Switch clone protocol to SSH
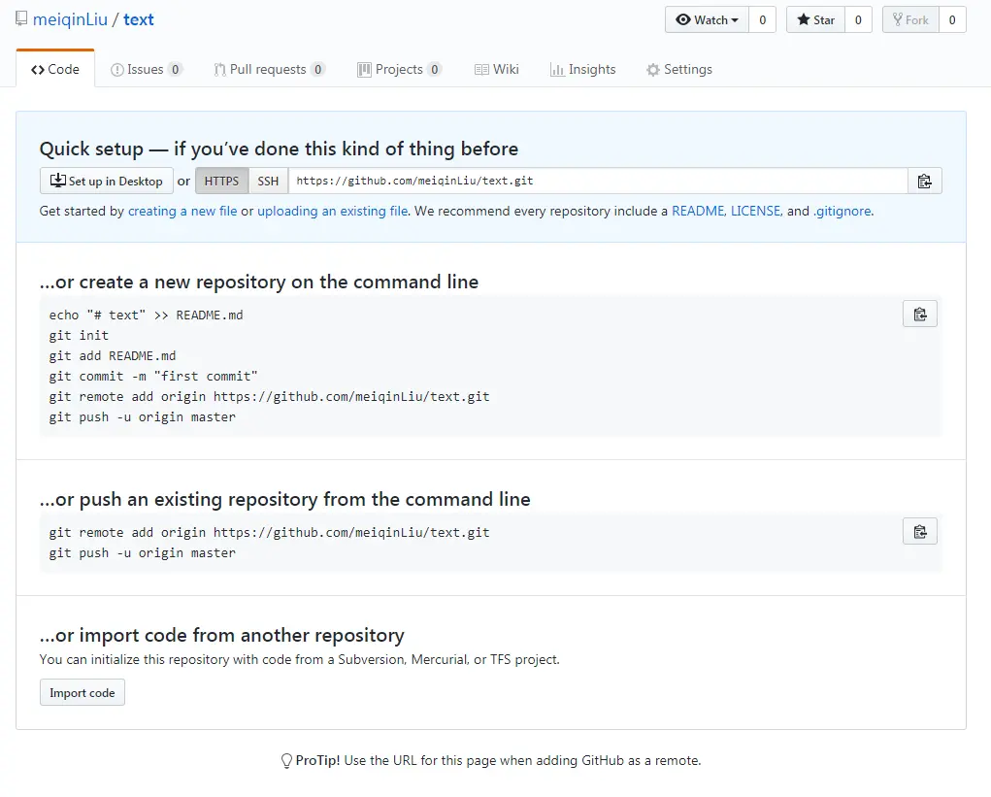 (268, 181)
